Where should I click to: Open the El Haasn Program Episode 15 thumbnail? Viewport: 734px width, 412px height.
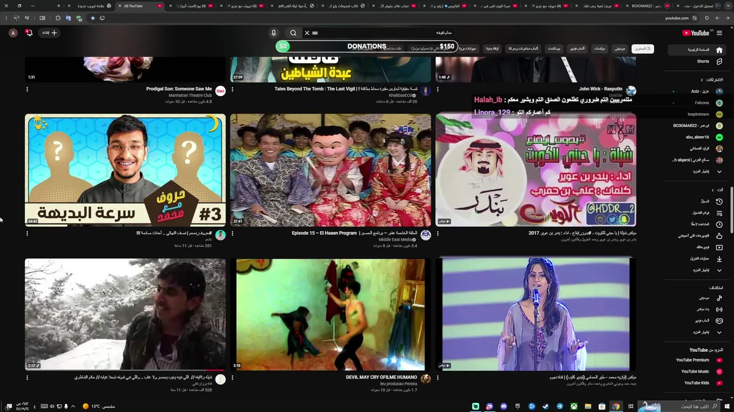(330, 170)
